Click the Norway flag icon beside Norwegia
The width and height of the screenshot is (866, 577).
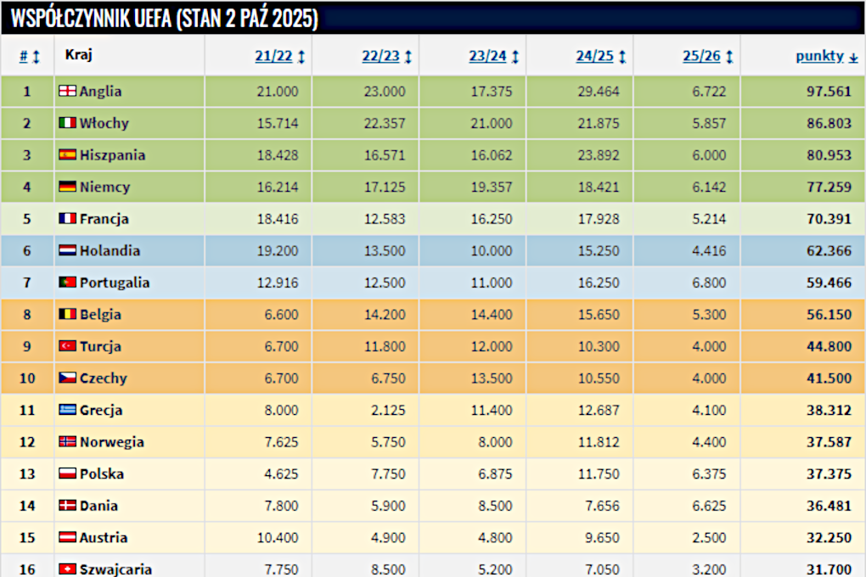(67, 442)
